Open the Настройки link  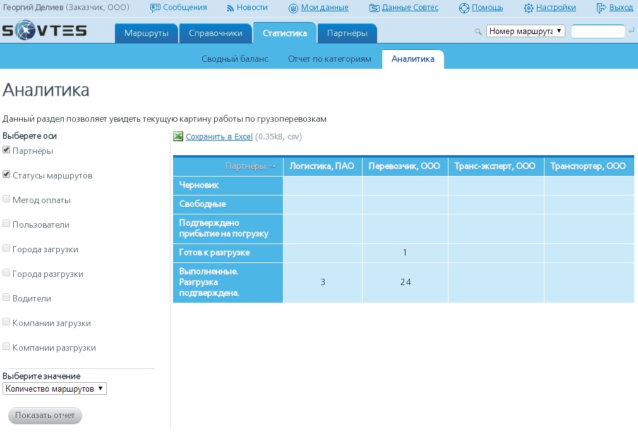pyautogui.click(x=556, y=8)
